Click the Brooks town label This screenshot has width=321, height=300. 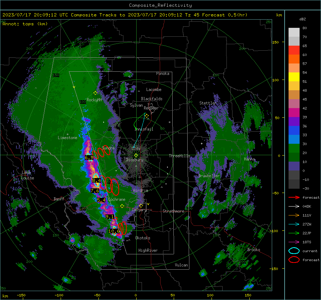click(x=254, y=250)
